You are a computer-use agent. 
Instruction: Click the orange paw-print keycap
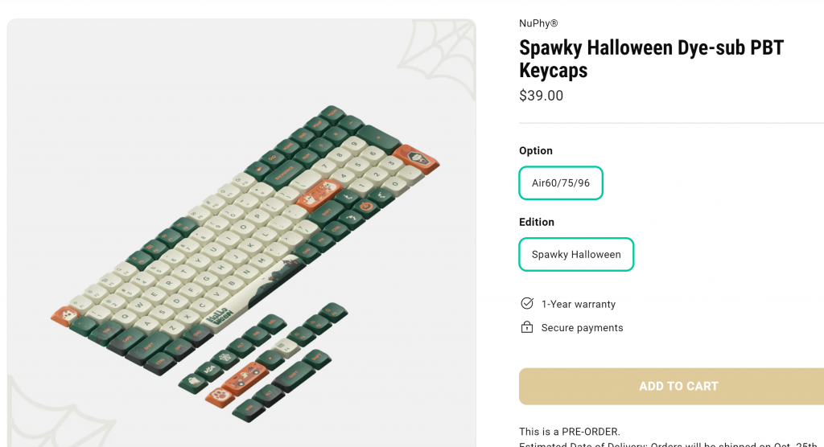(220, 396)
